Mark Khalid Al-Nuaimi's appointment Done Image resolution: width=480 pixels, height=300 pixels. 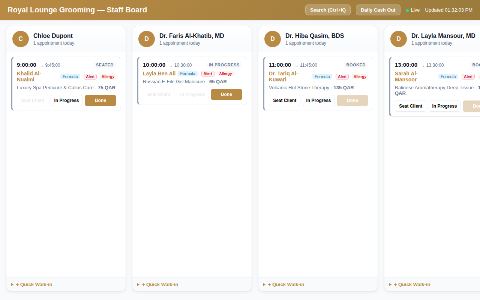click(x=100, y=100)
